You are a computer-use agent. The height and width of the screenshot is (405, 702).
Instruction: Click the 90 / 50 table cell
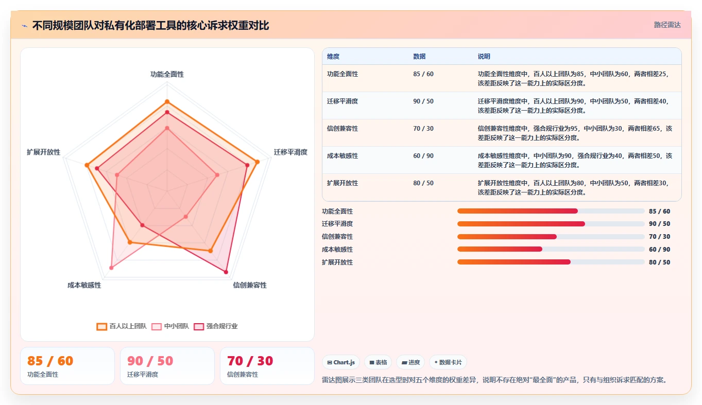point(423,101)
